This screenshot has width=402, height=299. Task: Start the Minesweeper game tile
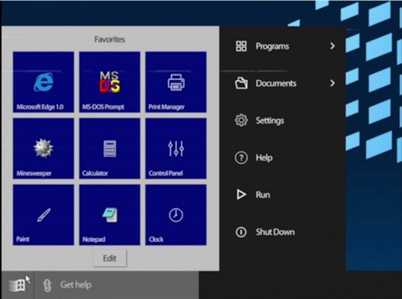click(x=43, y=148)
